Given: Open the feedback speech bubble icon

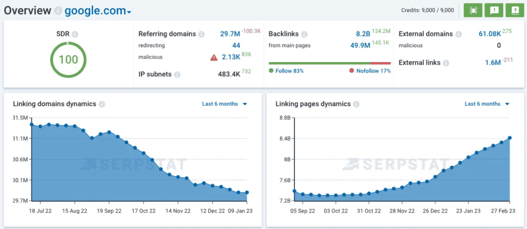Looking at the screenshot, I should 493,10.
